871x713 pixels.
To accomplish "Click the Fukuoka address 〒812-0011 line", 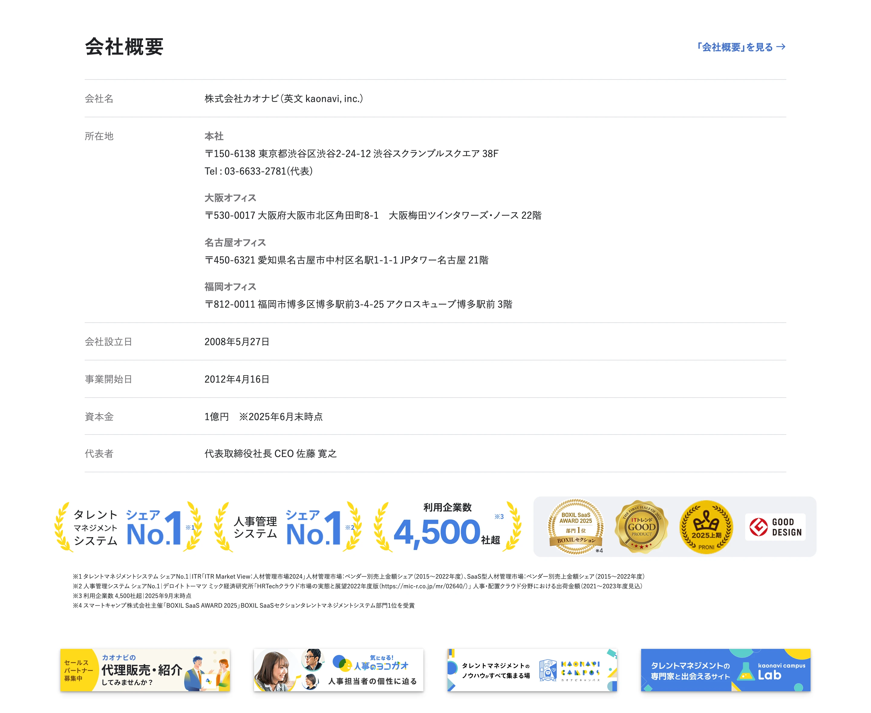I will 358,304.
